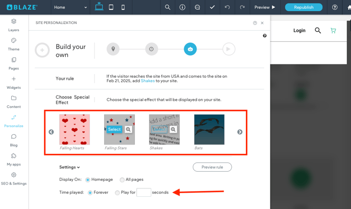Open the Layers panel
351x209 pixels.
(x=14, y=25)
